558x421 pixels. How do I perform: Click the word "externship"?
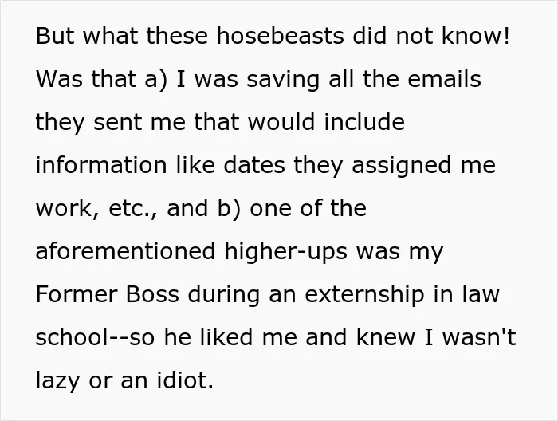click(x=365, y=296)
